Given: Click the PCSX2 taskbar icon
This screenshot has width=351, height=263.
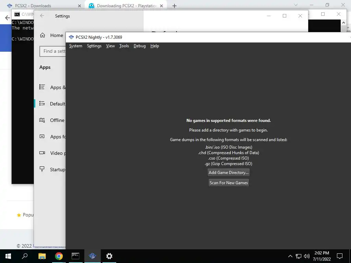Looking at the screenshot, I should [92, 256].
